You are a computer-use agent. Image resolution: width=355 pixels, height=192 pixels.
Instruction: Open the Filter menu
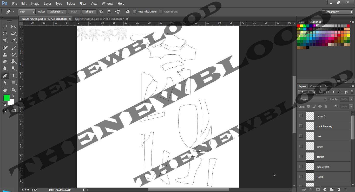83,4
